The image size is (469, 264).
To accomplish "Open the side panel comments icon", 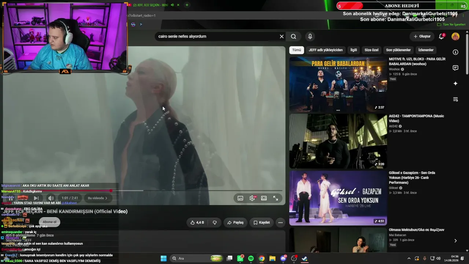I will tap(455, 68).
